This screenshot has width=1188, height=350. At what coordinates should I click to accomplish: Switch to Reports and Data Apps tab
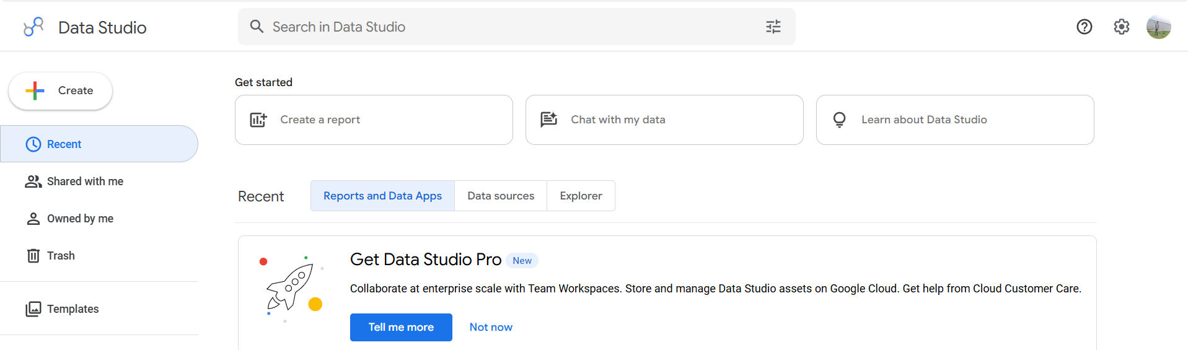click(x=382, y=196)
